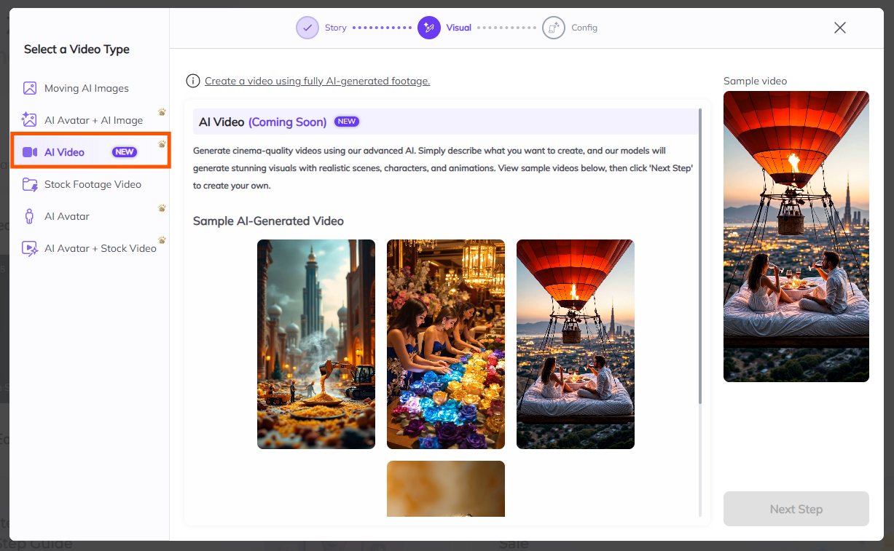Click the Story step checkmark icon
This screenshot has width=894, height=551.
pyautogui.click(x=307, y=28)
